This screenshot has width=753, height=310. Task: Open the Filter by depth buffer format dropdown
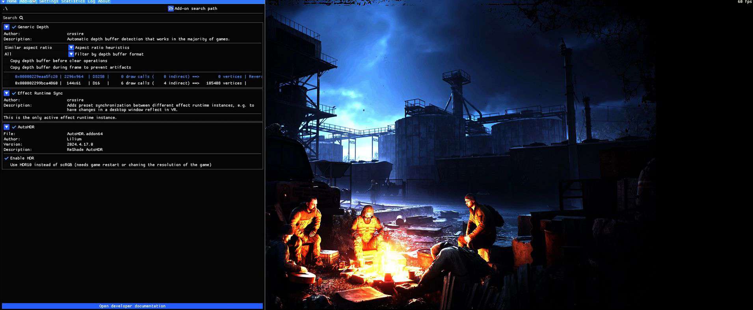(71, 54)
